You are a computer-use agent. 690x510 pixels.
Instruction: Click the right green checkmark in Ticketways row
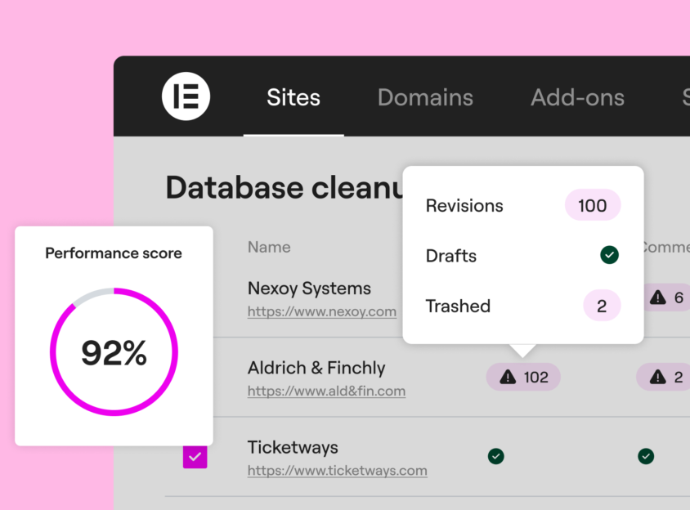(x=646, y=456)
